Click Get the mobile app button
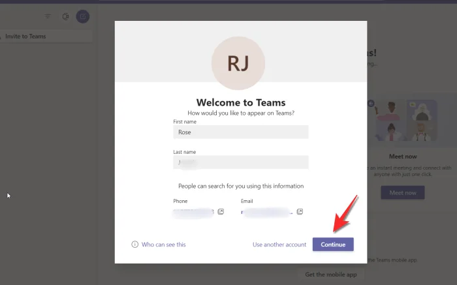Screen dimensions: 457x285 (331, 275)
